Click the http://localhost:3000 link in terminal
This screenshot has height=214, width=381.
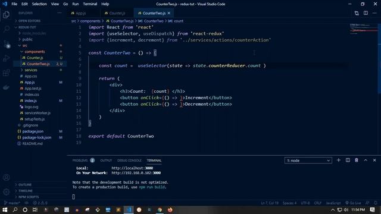click(x=132, y=168)
